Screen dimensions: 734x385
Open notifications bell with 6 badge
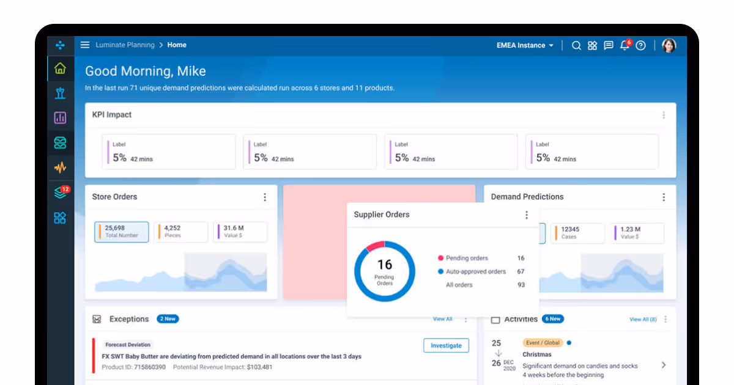click(x=625, y=45)
